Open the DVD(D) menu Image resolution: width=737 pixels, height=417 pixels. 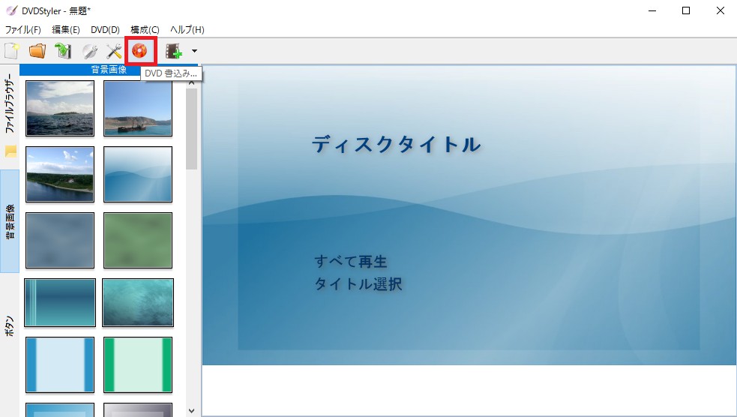(x=105, y=29)
